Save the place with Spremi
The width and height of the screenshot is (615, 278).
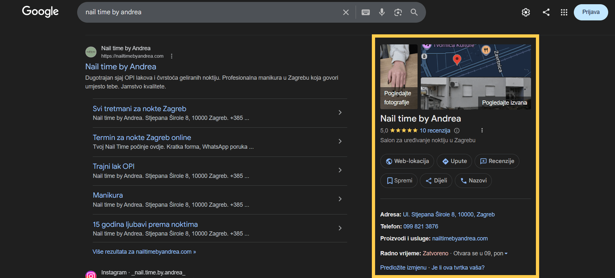[x=399, y=180]
